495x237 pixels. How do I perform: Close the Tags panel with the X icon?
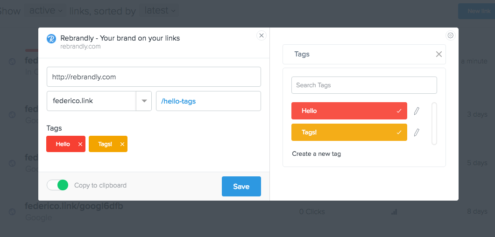(439, 54)
